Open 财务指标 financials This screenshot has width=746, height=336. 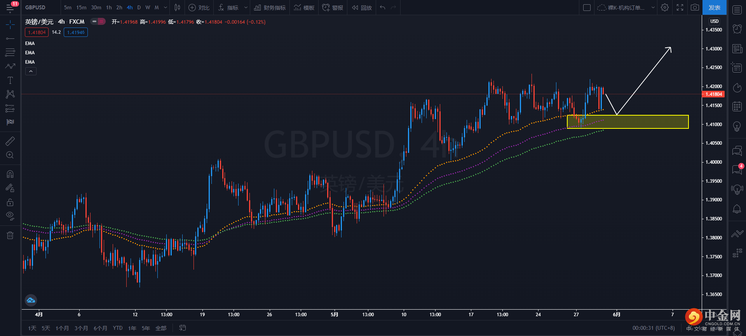(x=270, y=7)
